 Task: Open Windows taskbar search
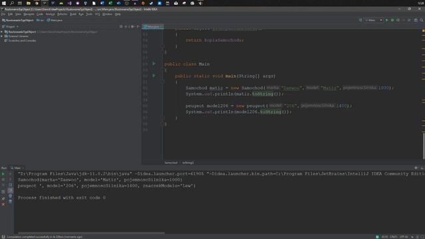[12, 3]
